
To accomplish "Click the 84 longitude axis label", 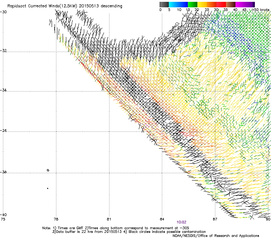I will (x=162, y=219).
